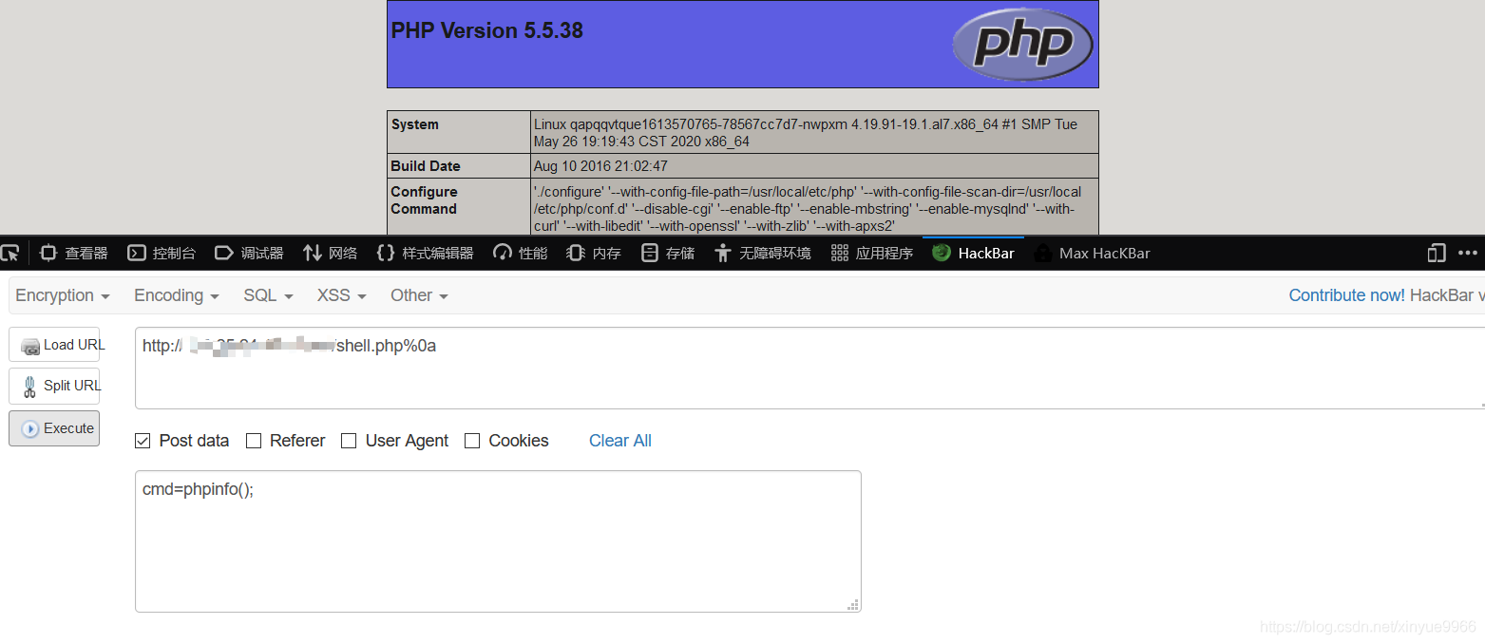
Task: Open the 调试器 debugger tab
Action: click(x=250, y=254)
